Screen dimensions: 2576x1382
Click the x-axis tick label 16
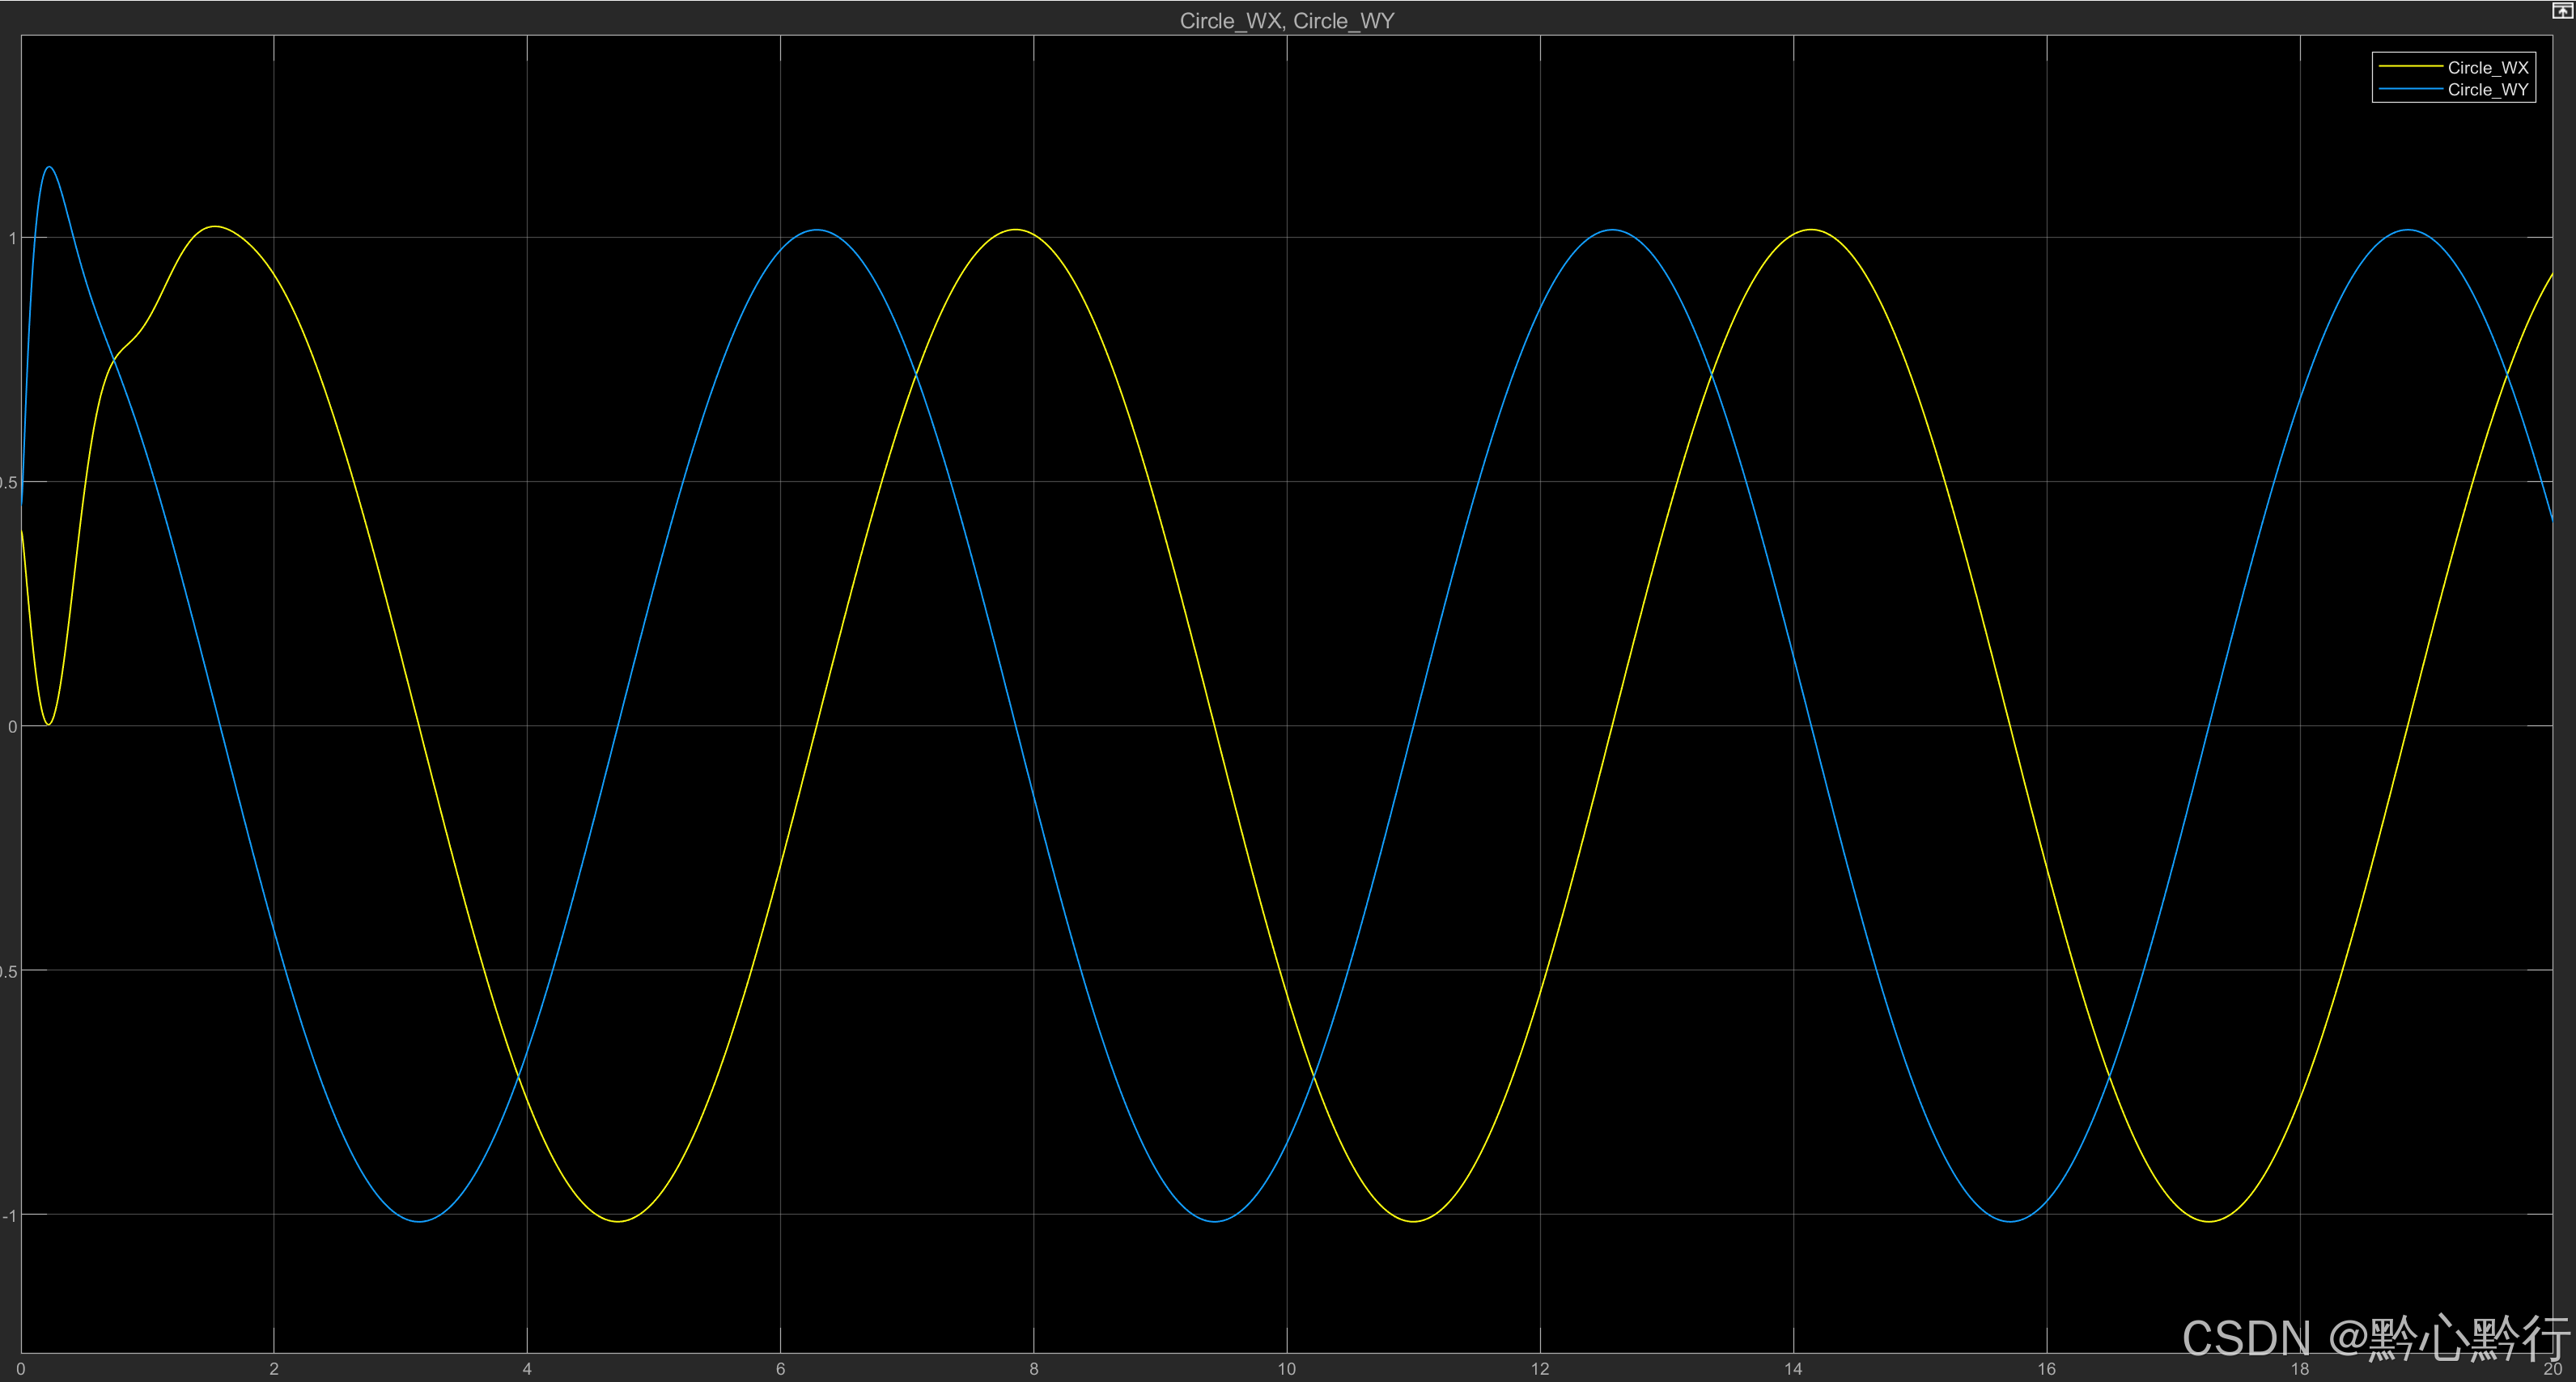(2046, 1369)
